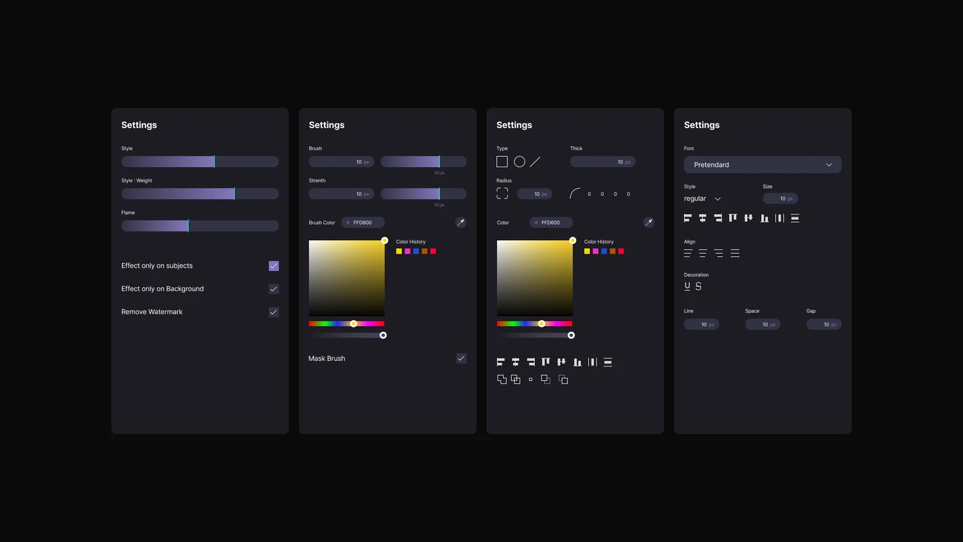This screenshot has height=542, width=963.
Task: Click the magenta swatch in Color History
Action: tap(407, 251)
